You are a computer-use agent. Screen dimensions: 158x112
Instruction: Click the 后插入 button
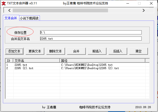(118, 51)
